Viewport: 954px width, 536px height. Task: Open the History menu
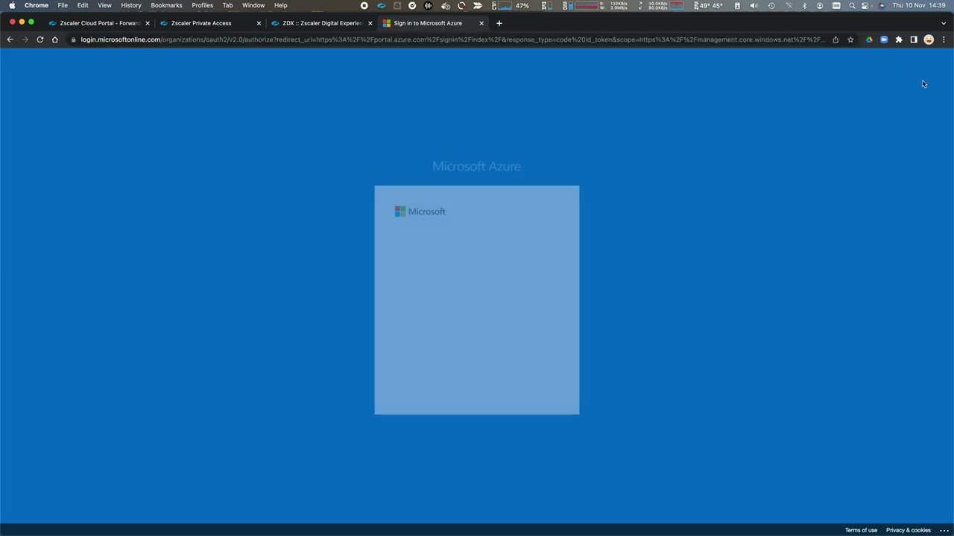click(x=131, y=5)
